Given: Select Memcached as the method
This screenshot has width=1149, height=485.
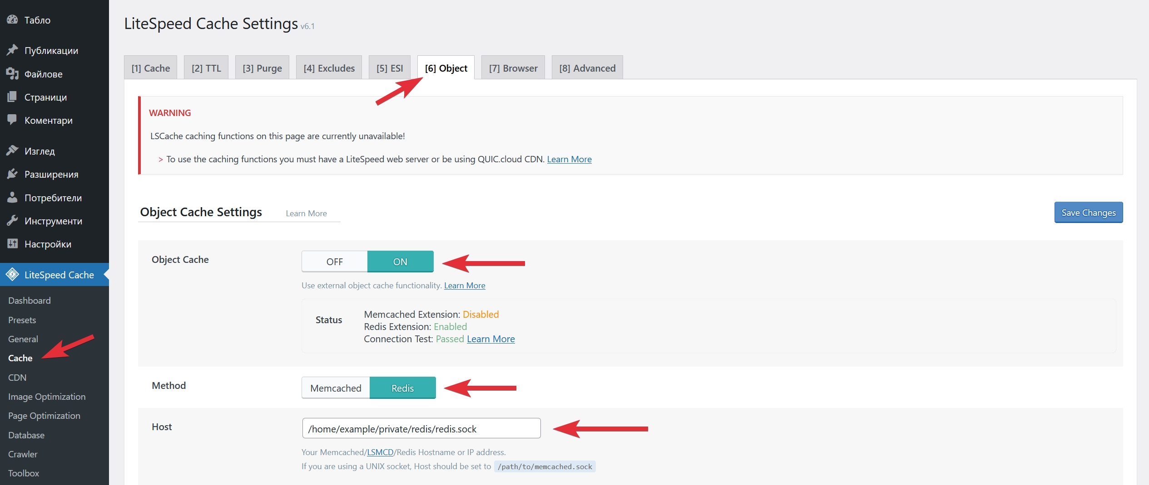Looking at the screenshot, I should [x=336, y=388].
